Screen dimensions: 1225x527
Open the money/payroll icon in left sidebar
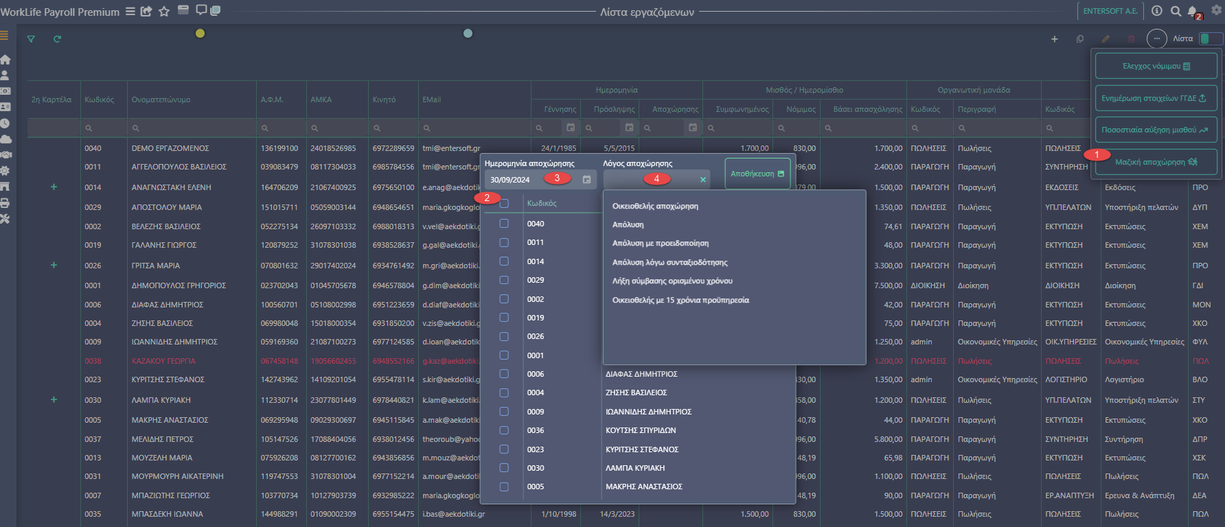[x=5, y=91]
